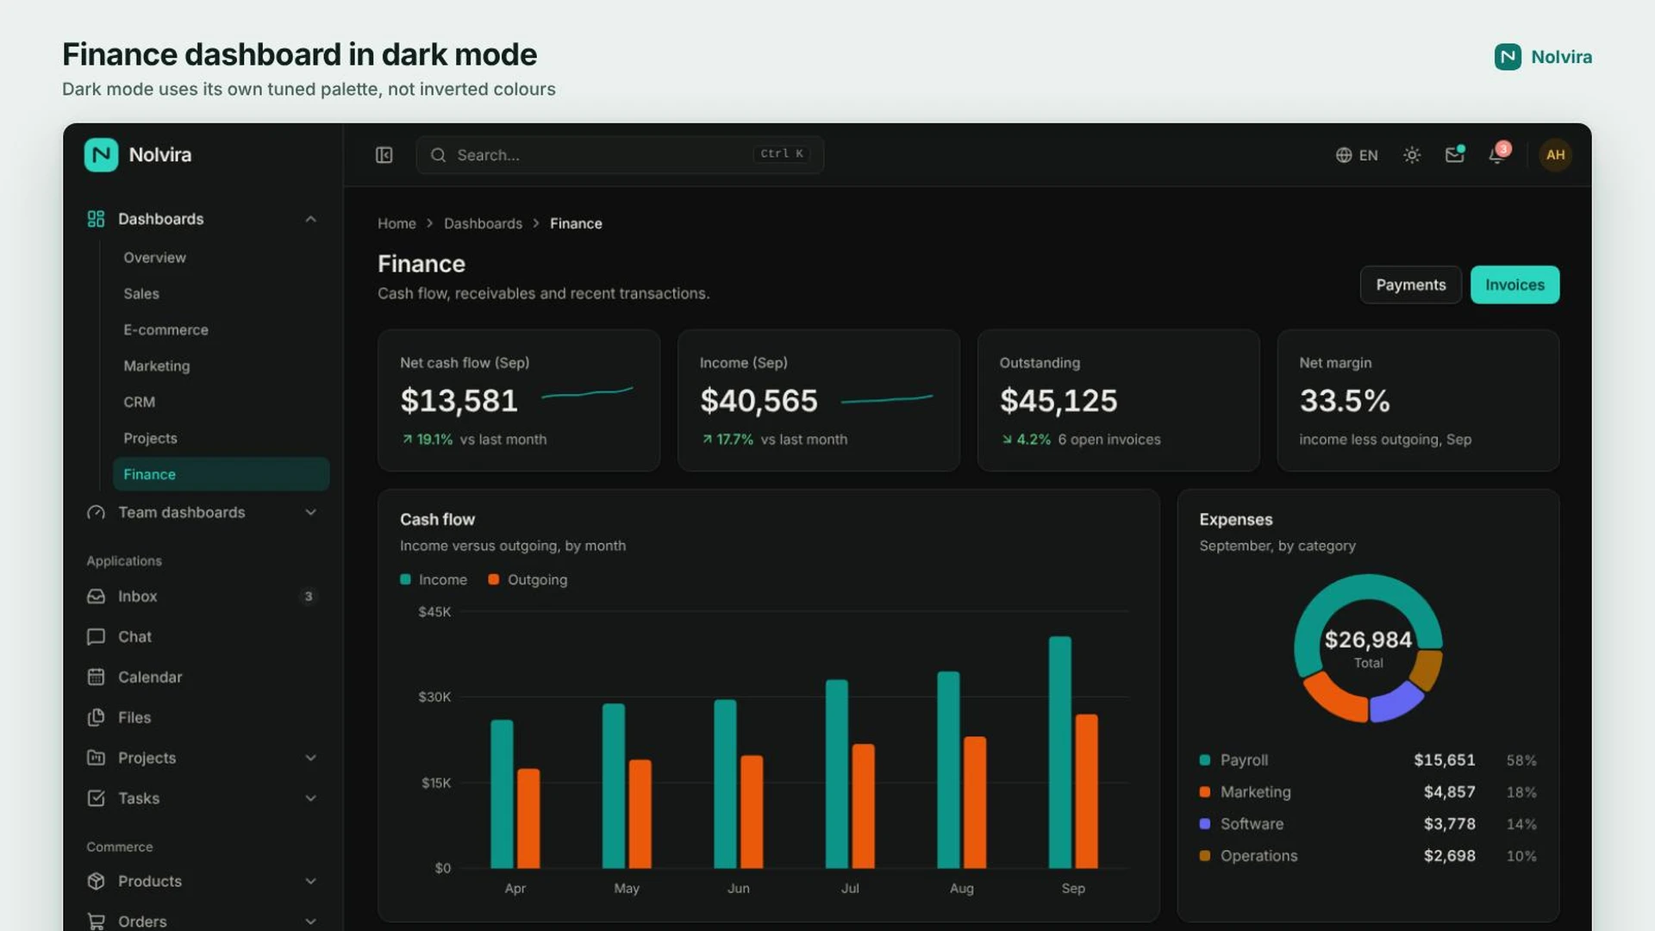Click the Products box icon

[96, 881]
